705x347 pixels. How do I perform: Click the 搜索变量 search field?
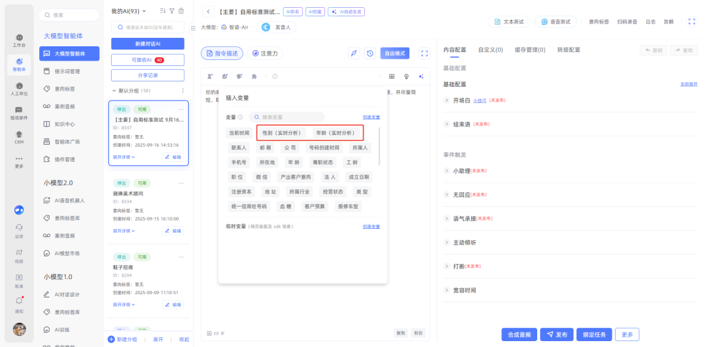coord(282,117)
